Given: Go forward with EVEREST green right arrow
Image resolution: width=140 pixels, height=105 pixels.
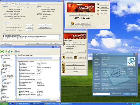Looking at the screenshot, I should click(3, 51).
